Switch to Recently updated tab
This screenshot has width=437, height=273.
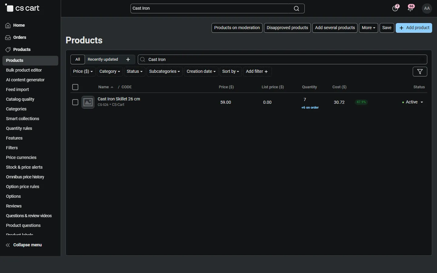coord(103,59)
